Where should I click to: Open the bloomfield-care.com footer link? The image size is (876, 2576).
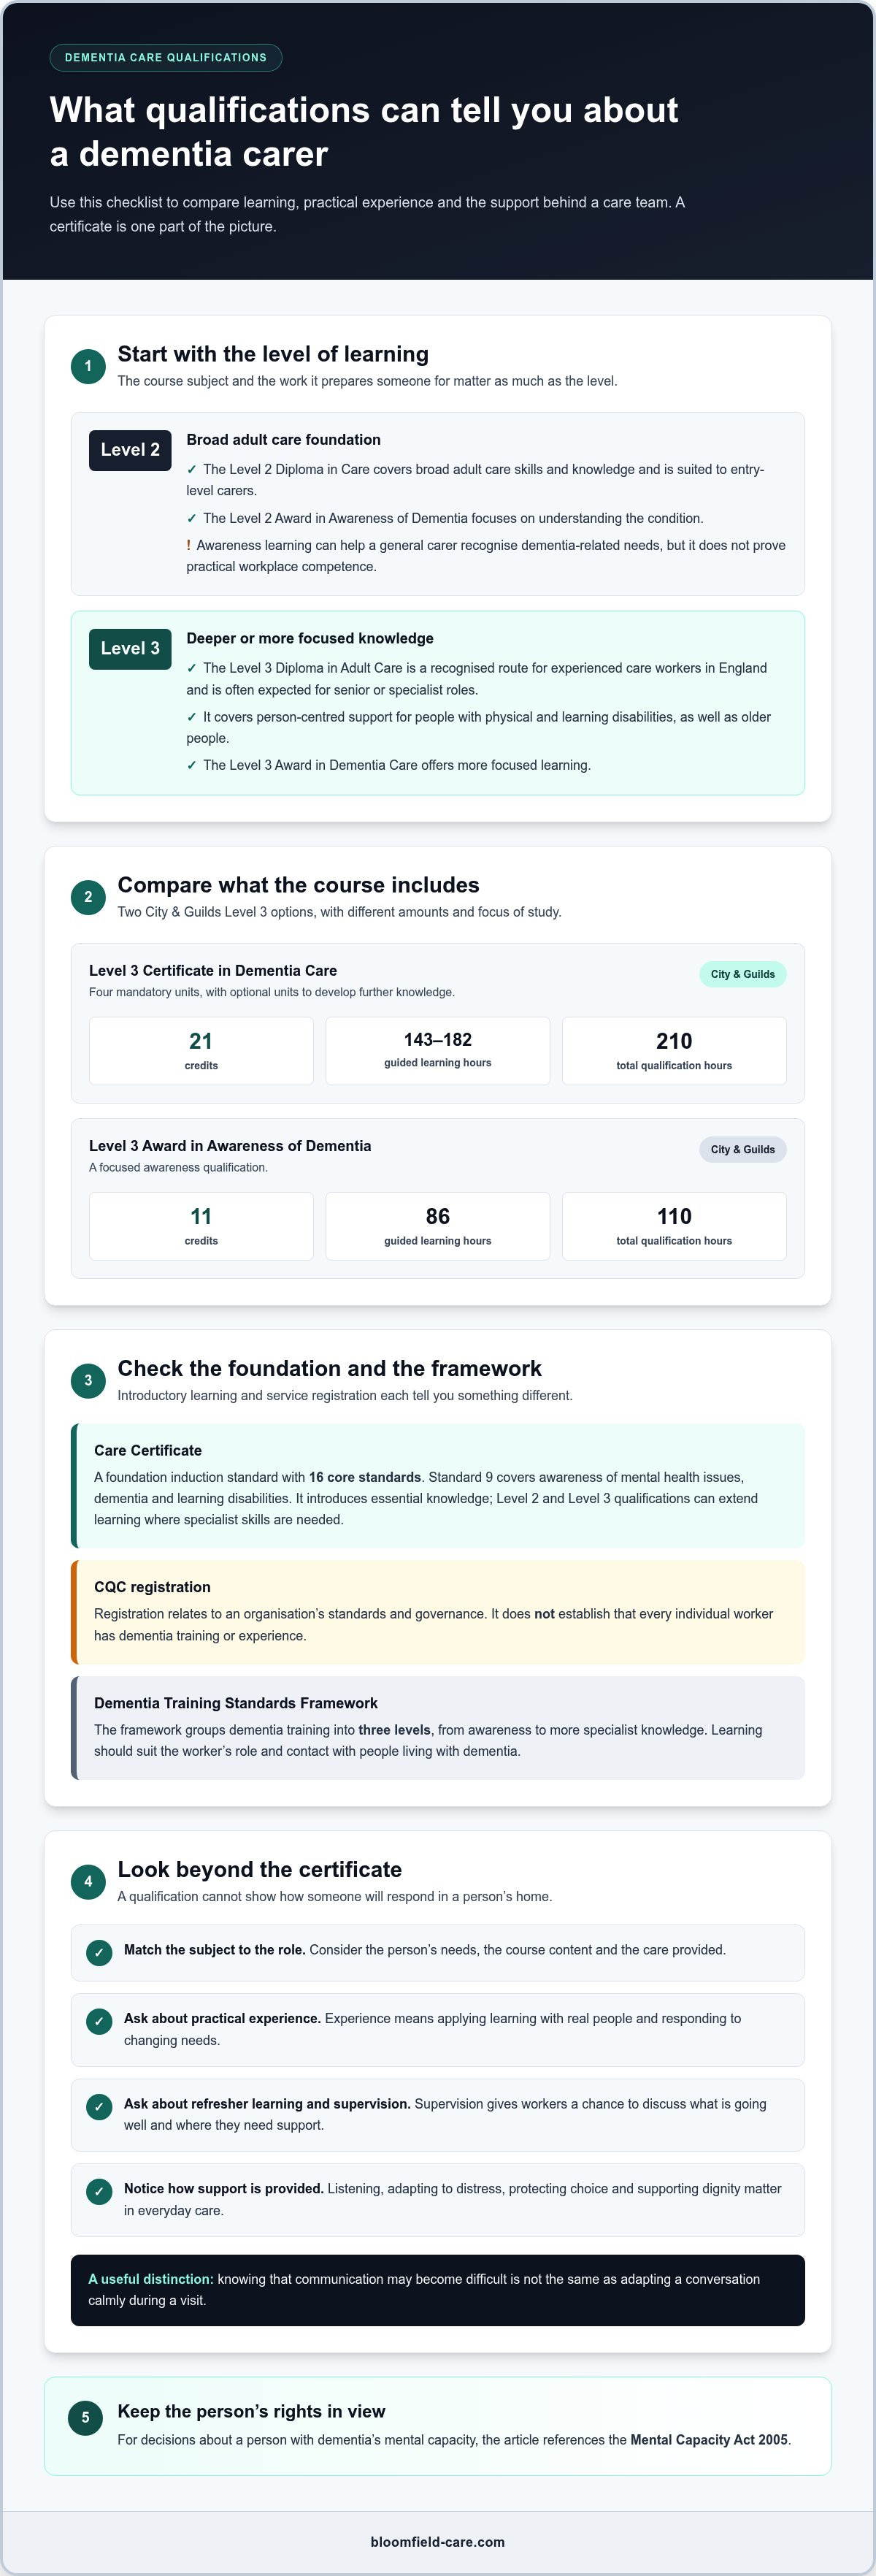pyautogui.click(x=438, y=2541)
